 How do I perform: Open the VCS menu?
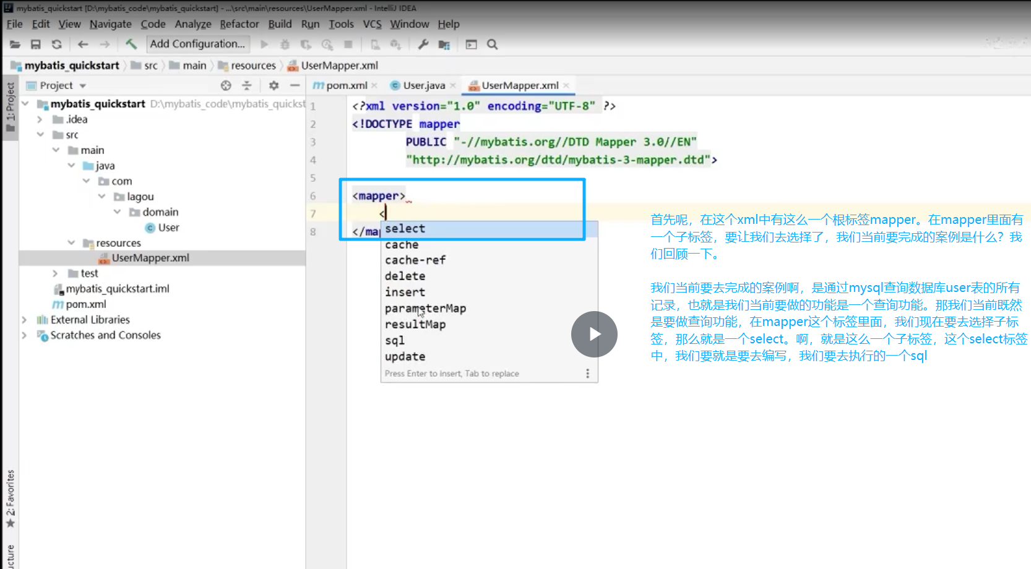373,24
